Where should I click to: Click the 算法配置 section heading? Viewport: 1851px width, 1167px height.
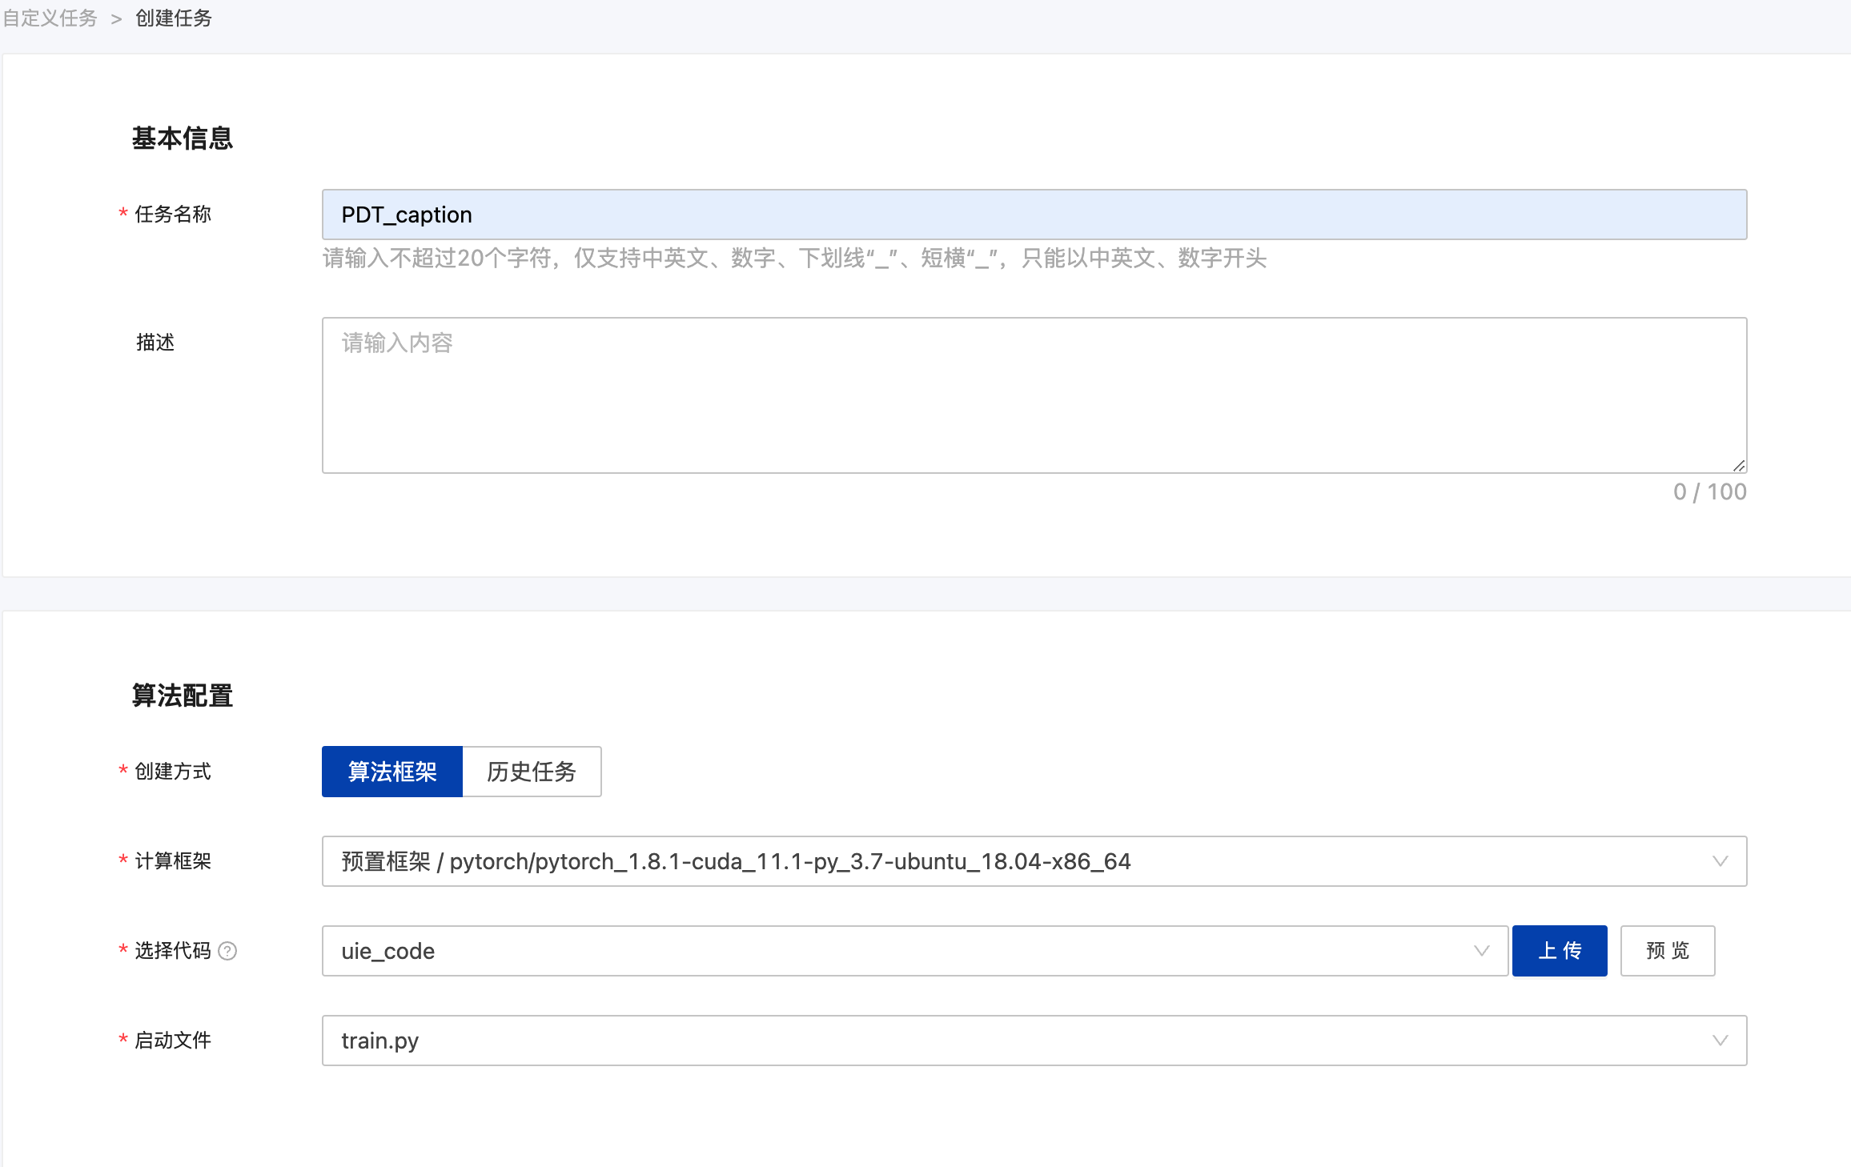pos(183,696)
